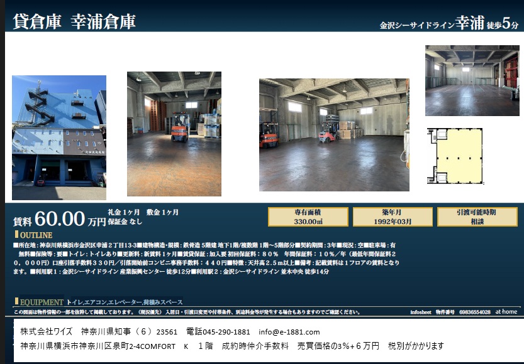This screenshot has height=364, width=524.
Task: Click the EQUIPMENT section heading
Action: click(38, 302)
